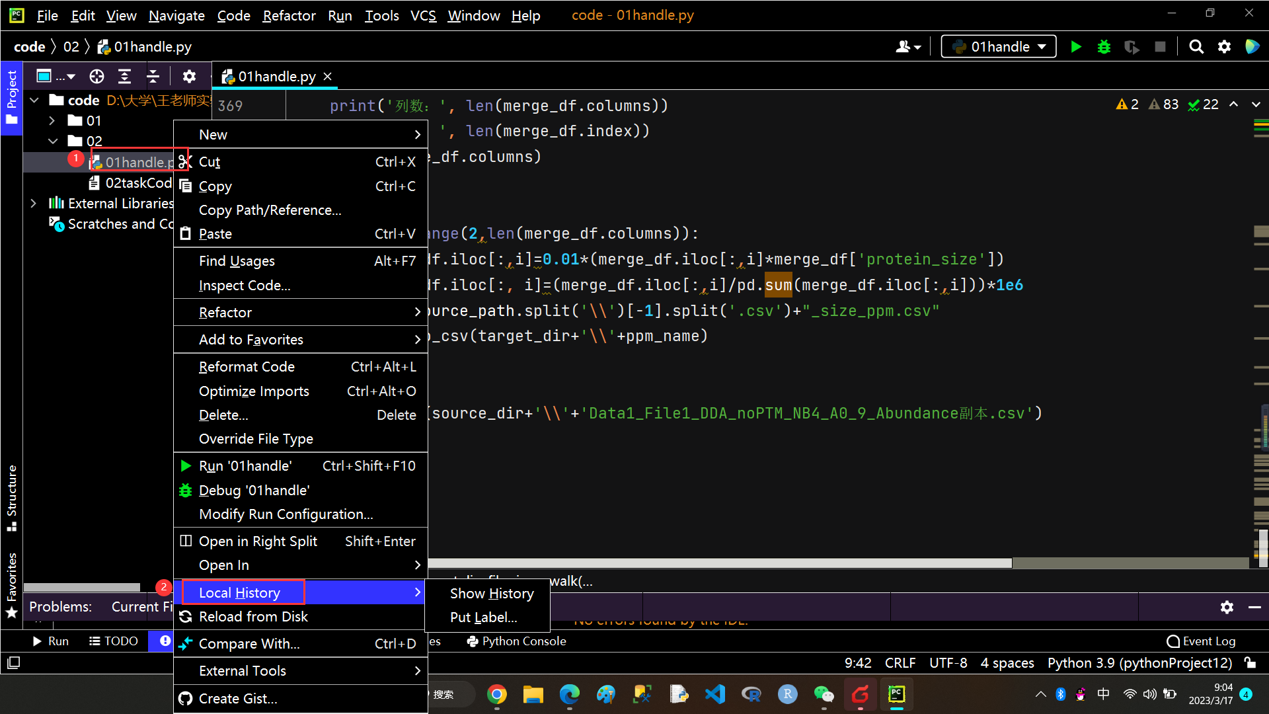Start debugging with the green bug icon

(x=1104, y=47)
